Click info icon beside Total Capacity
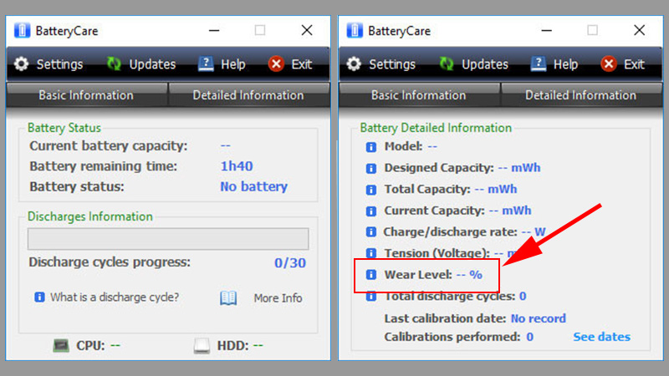Viewport: 669px width, 376px height. (x=371, y=190)
